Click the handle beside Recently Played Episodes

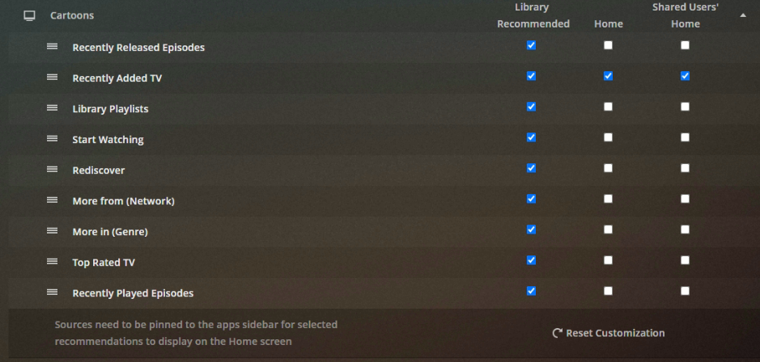[x=52, y=293]
